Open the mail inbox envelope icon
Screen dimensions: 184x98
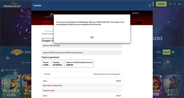click(x=170, y=4)
